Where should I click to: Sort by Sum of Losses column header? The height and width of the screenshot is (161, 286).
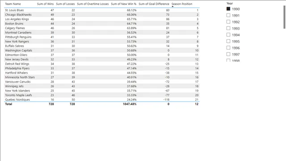[x=65, y=4]
